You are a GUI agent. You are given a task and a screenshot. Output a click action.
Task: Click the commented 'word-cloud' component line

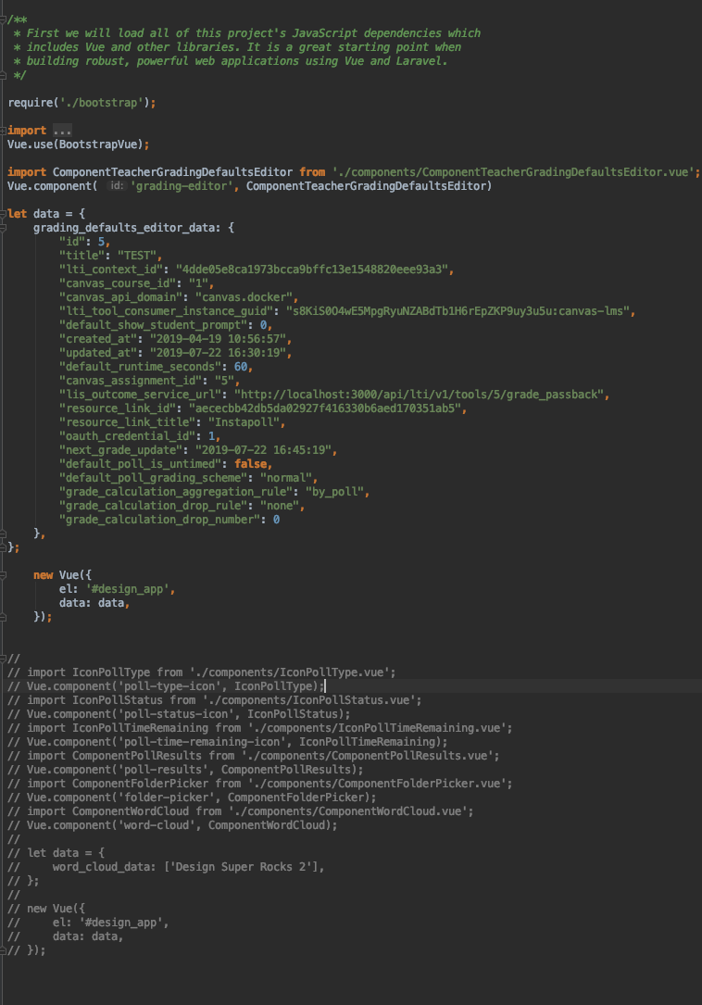point(172,825)
